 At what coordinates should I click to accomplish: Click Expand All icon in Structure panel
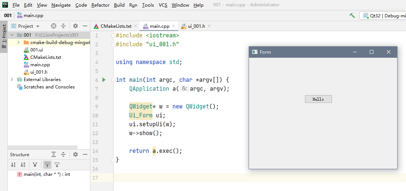[x=54, y=154]
